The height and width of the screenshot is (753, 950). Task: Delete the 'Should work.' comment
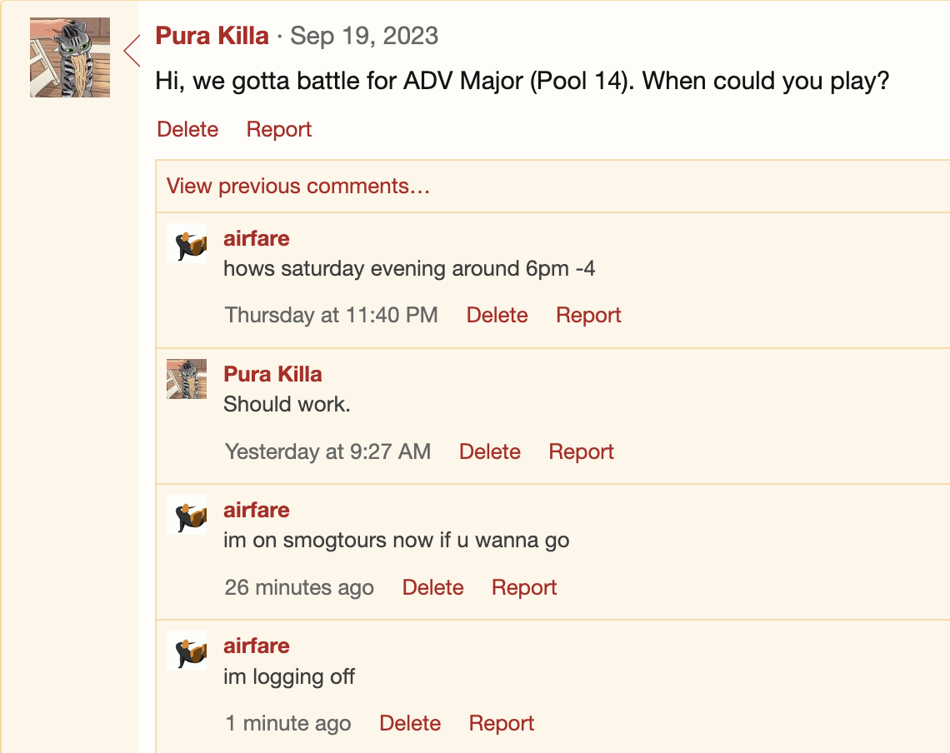(489, 451)
